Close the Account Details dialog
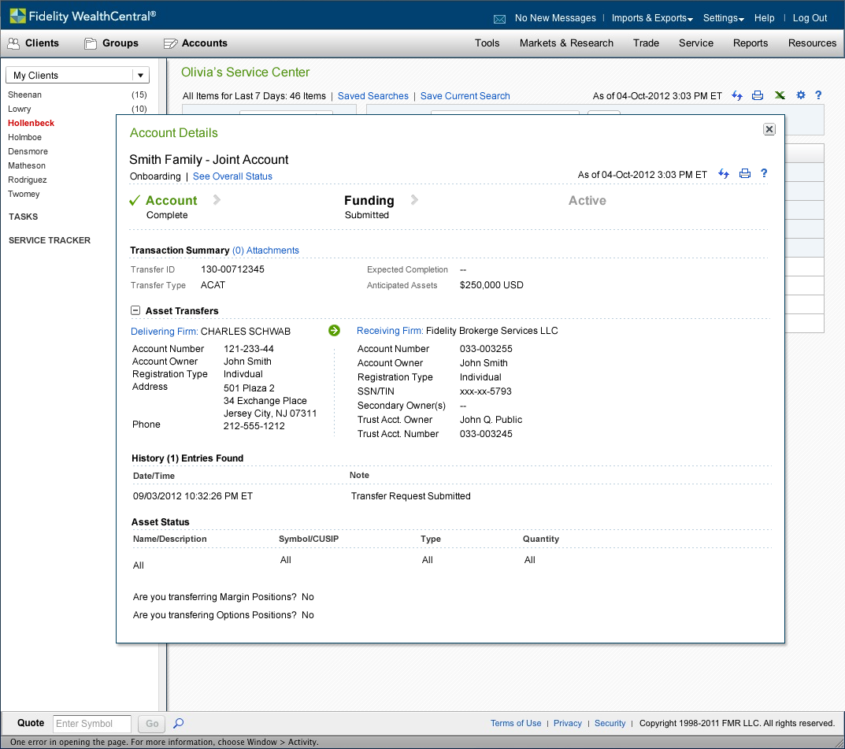The width and height of the screenshot is (845, 749). [x=769, y=129]
